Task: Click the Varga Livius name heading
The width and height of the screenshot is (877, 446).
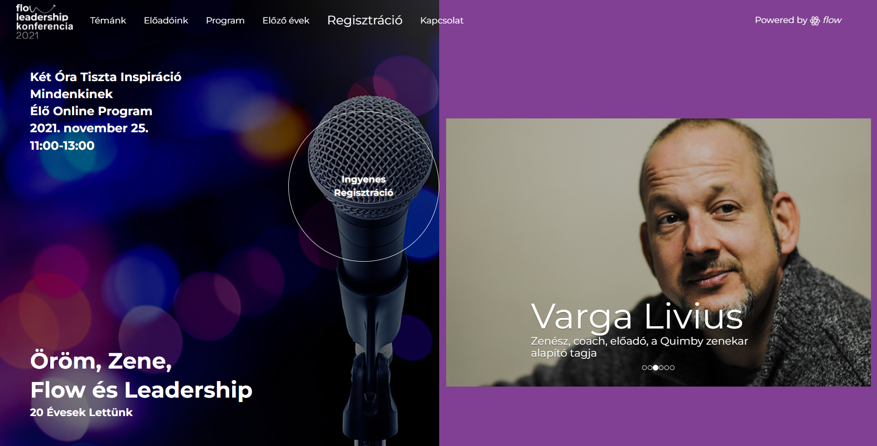Action: [x=637, y=317]
